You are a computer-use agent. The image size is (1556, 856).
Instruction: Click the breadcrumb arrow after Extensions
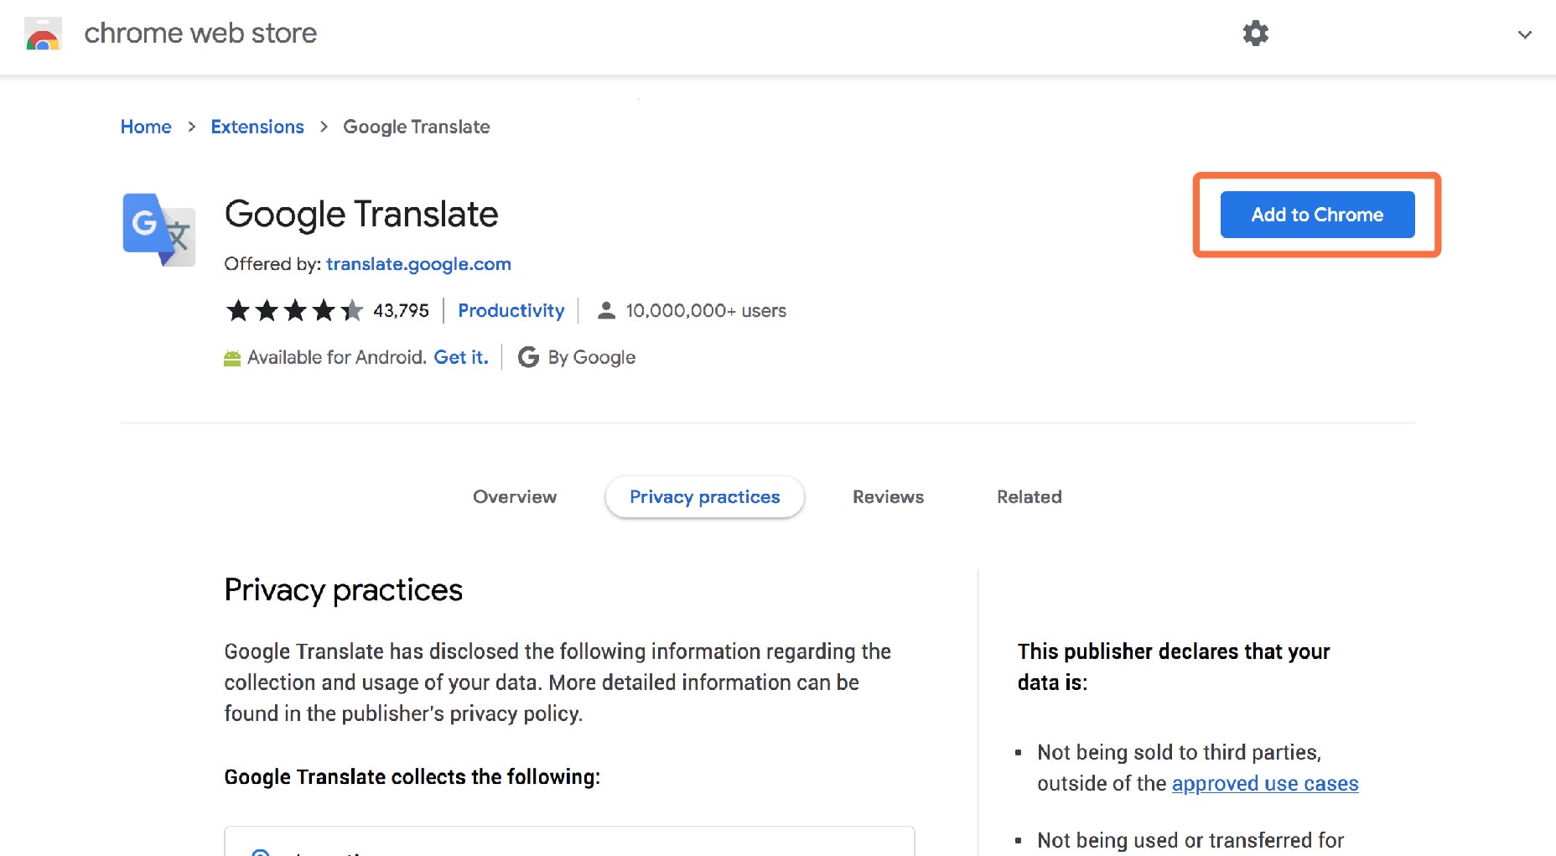tap(324, 127)
